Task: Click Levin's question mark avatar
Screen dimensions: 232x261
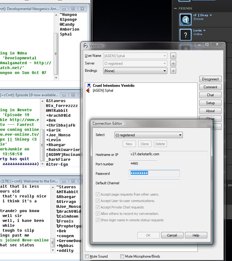Action: pos(185,35)
